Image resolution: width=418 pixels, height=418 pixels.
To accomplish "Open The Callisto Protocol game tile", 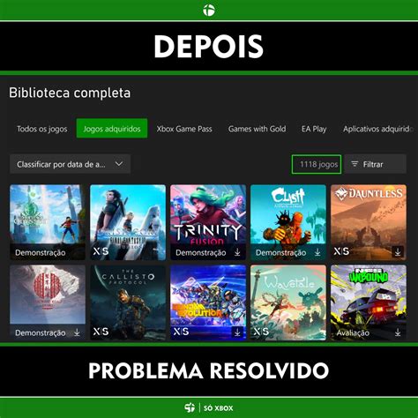I will (128, 302).
